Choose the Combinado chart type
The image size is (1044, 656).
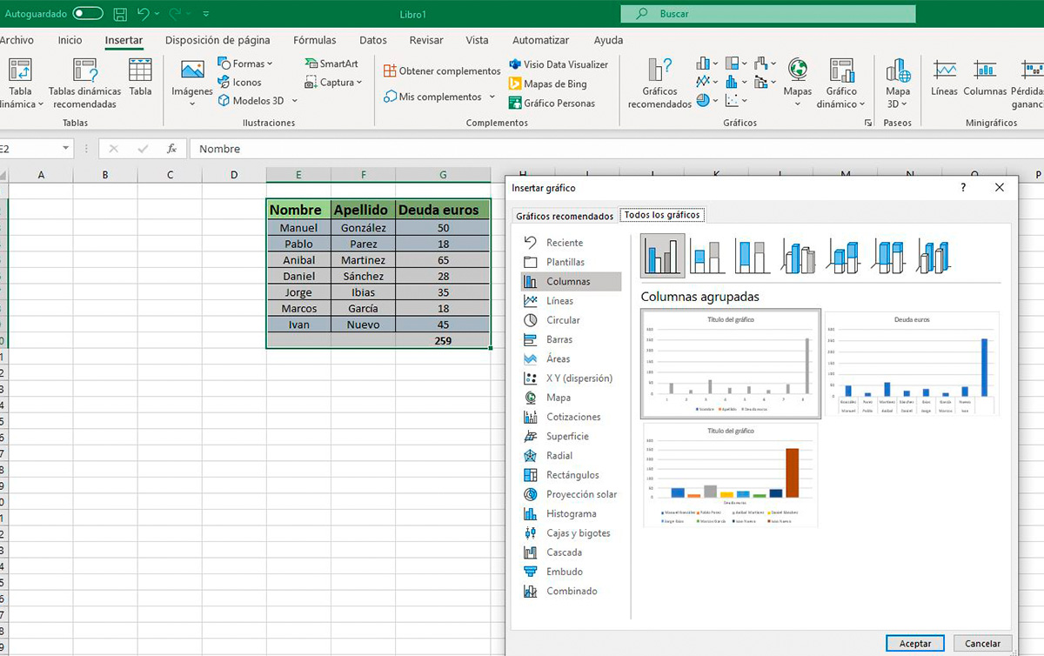571,591
